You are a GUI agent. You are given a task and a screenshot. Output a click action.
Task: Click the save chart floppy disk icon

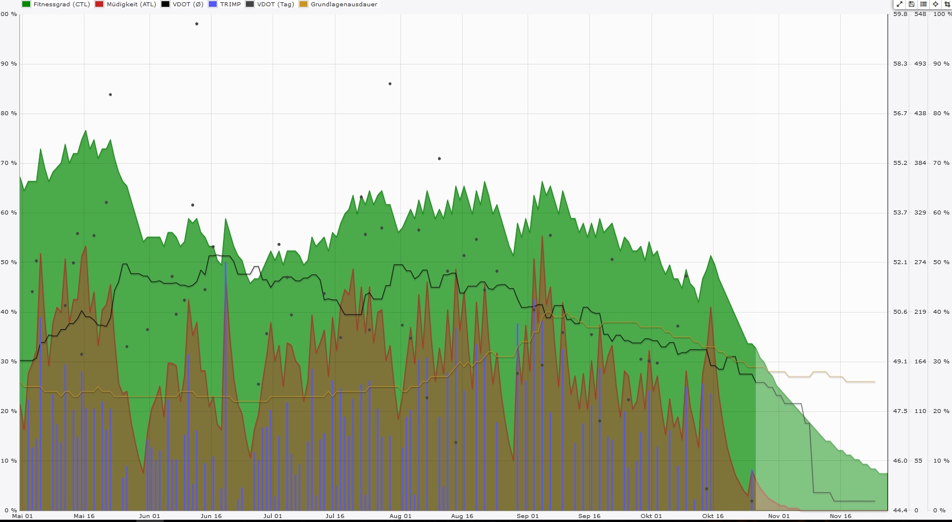click(x=912, y=4)
